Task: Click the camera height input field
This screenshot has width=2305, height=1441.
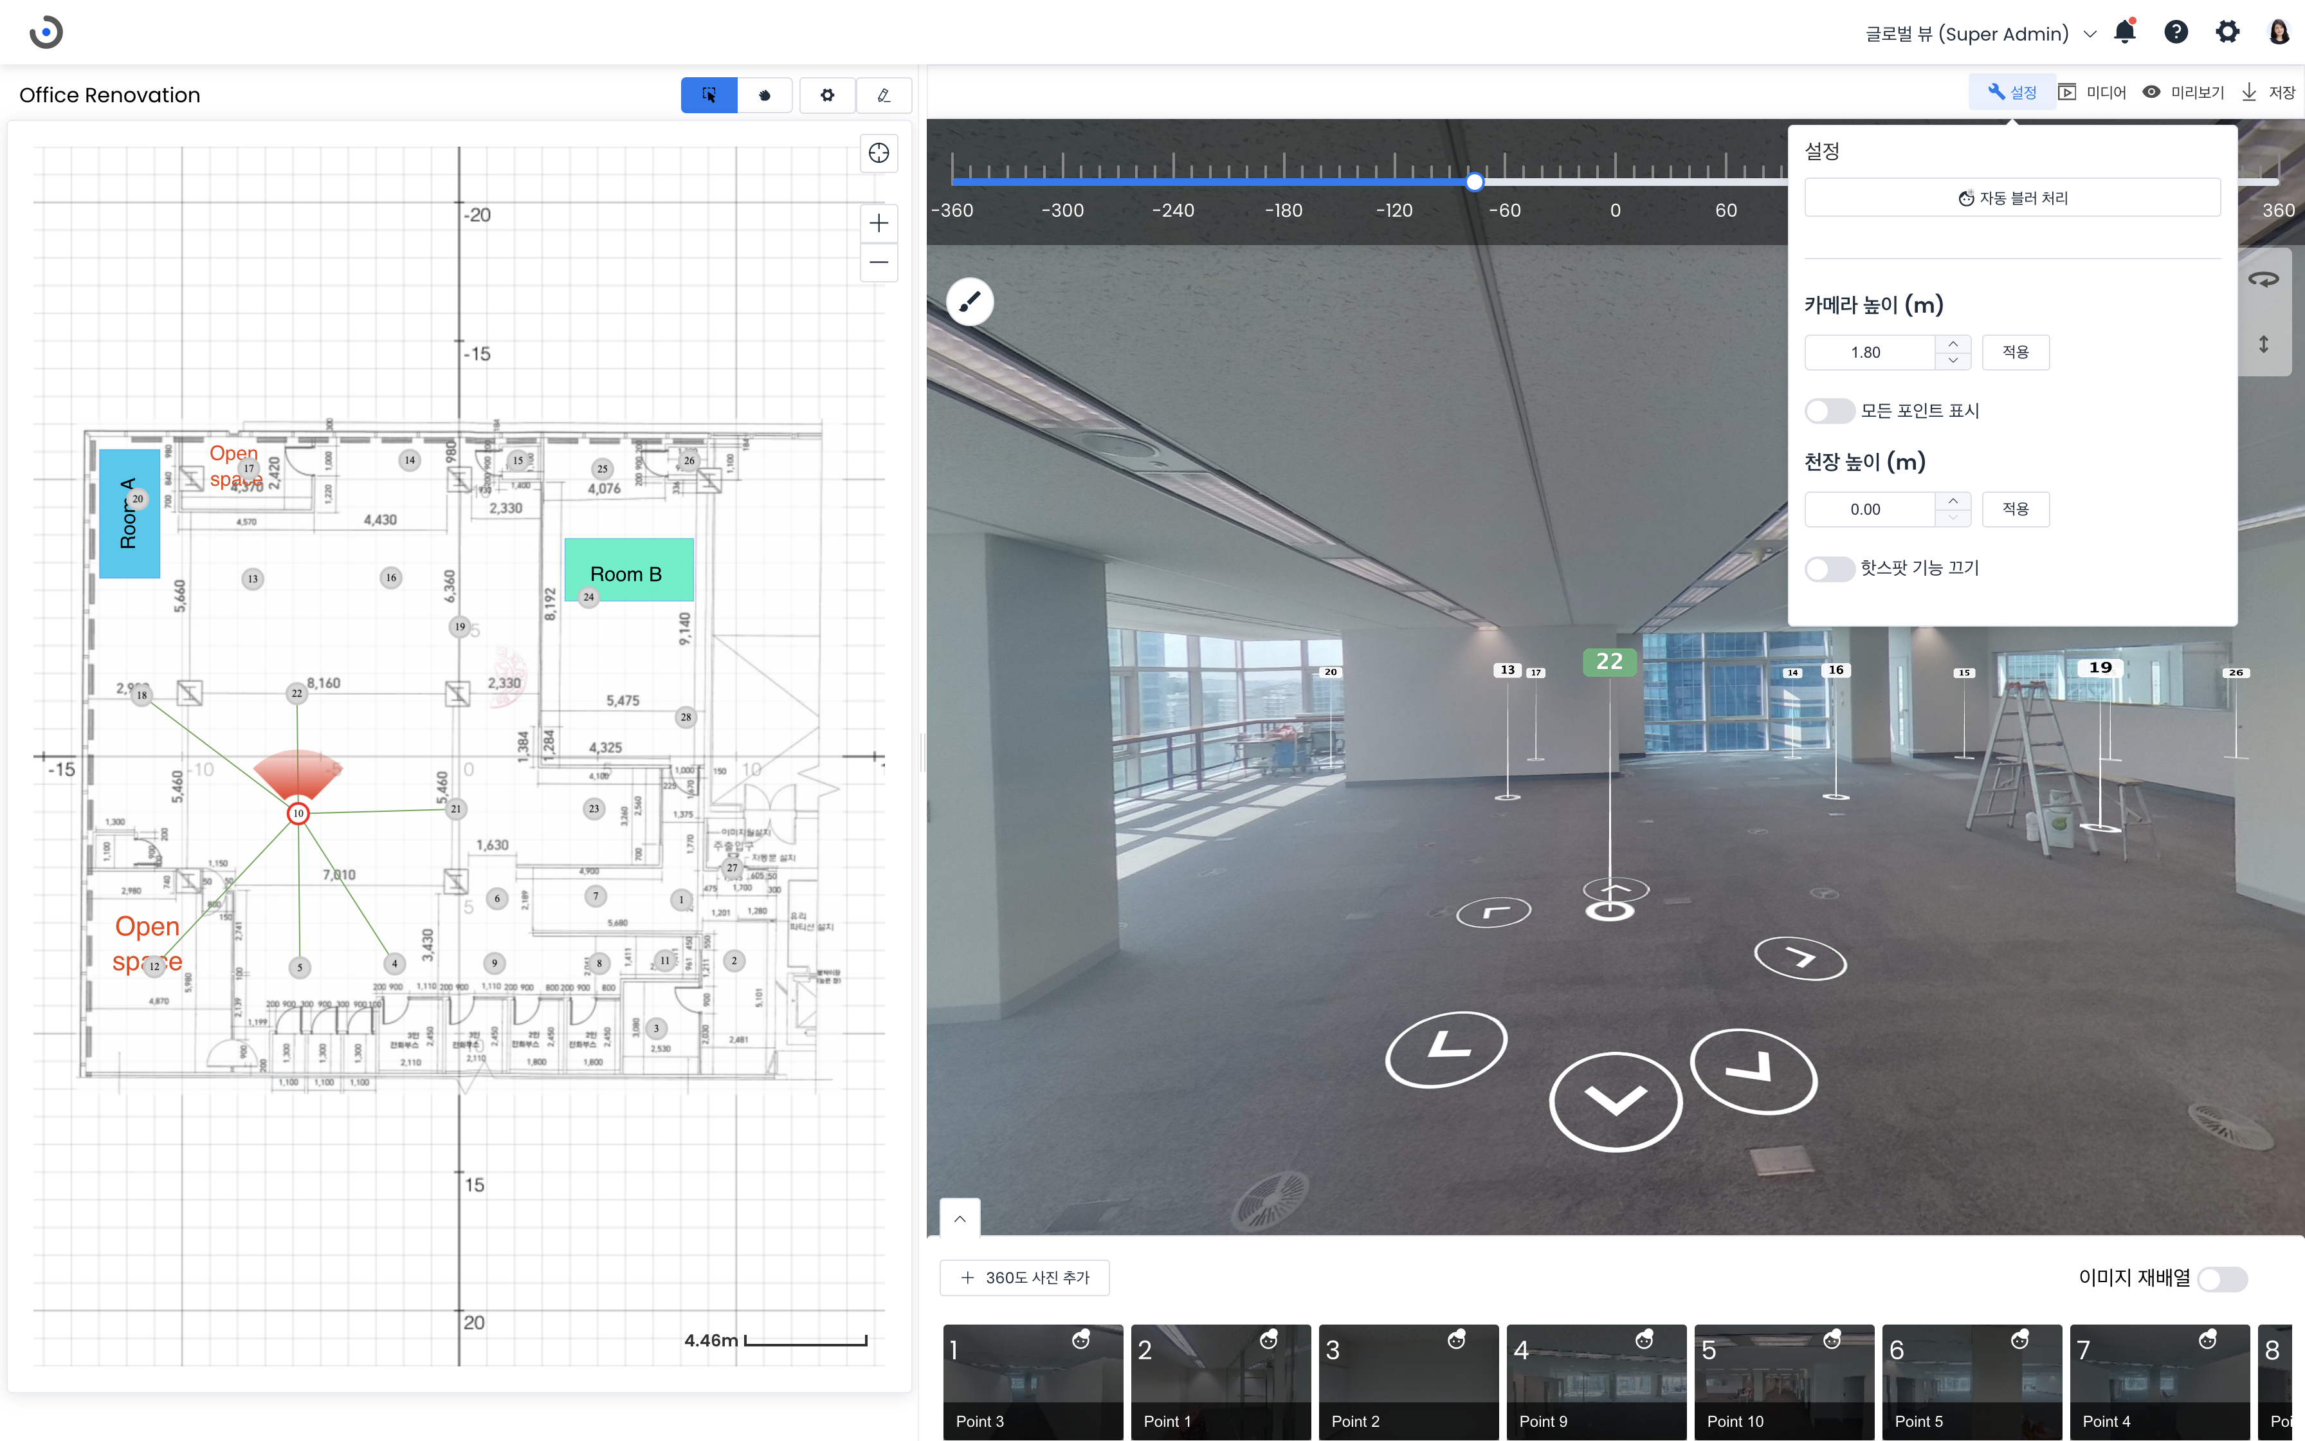Action: coord(1869,353)
